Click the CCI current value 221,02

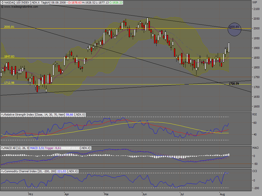tap(62, 171)
